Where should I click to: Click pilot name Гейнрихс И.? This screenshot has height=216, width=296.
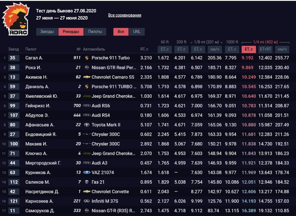click(38, 106)
